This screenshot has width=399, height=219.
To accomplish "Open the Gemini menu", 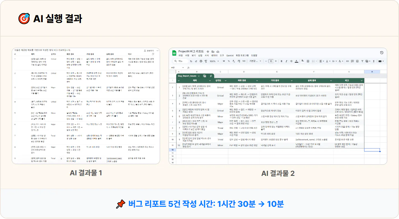I will 231,56.
